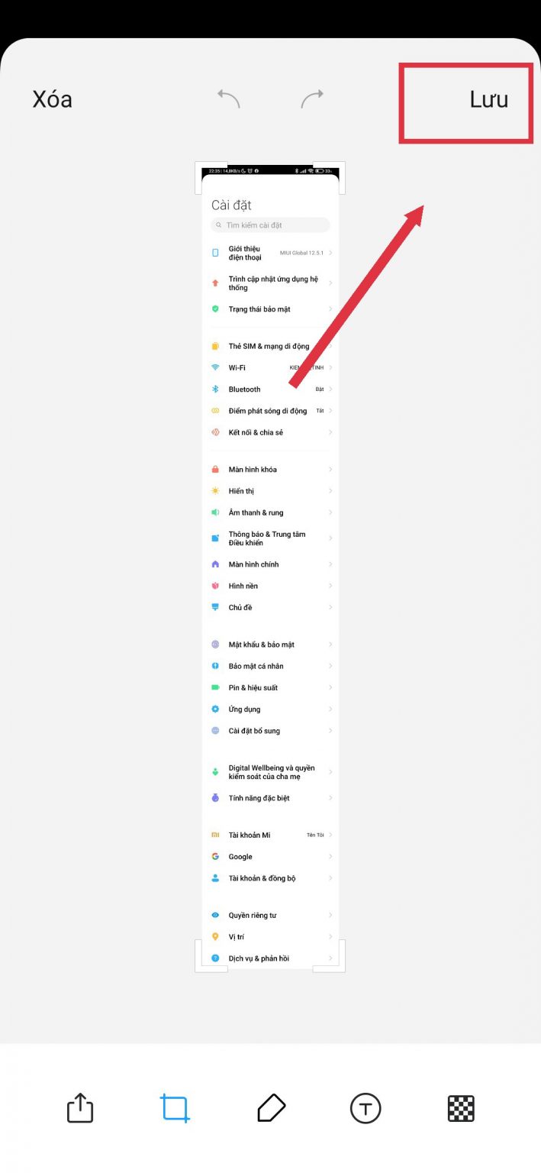
Task: Tap the share icon in bottom toolbar
Action: (x=80, y=1107)
